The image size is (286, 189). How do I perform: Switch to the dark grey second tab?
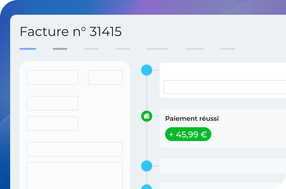pos(60,49)
